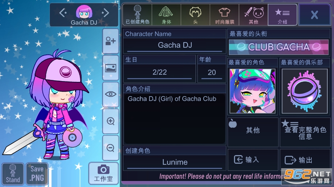Click the Save .PNG button
The height and width of the screenshot is (187, 334).
click(x=37, y=173)
